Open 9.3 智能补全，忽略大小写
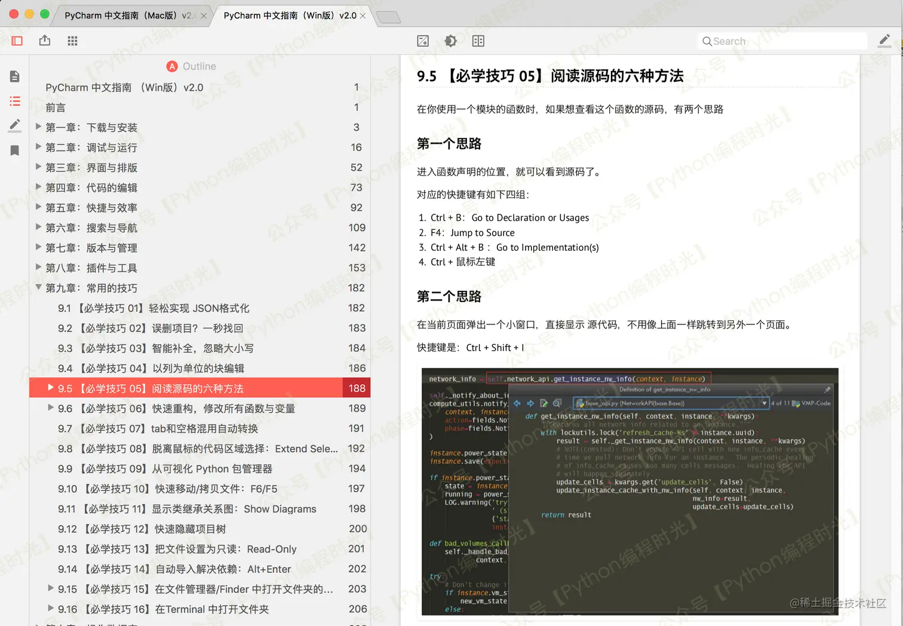 (x=200, y=348)
